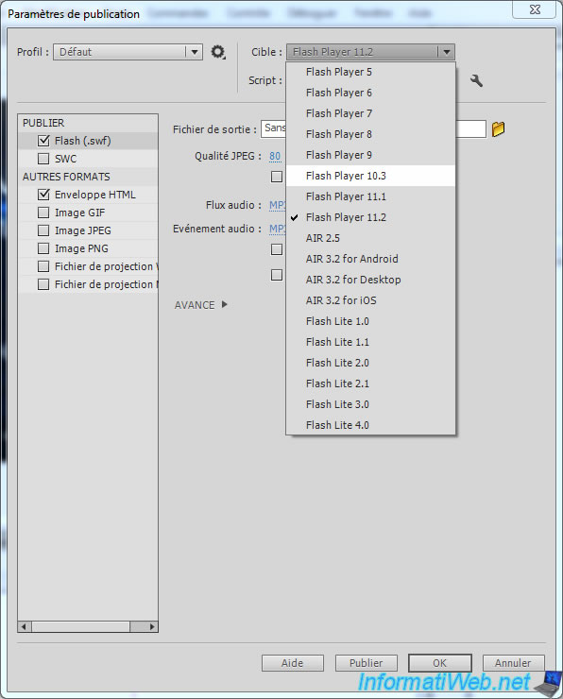Select AIR 2.5 target

370,238
